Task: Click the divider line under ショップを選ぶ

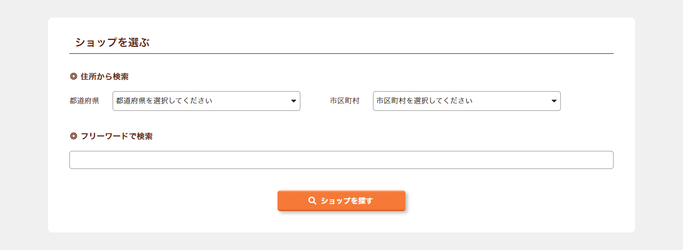Action: (341, 54)
